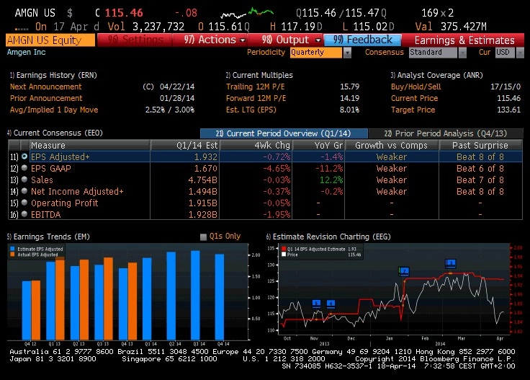Screen dimensions: 530x380
Task: Click the Feedback button
Action: coord(362,40)
